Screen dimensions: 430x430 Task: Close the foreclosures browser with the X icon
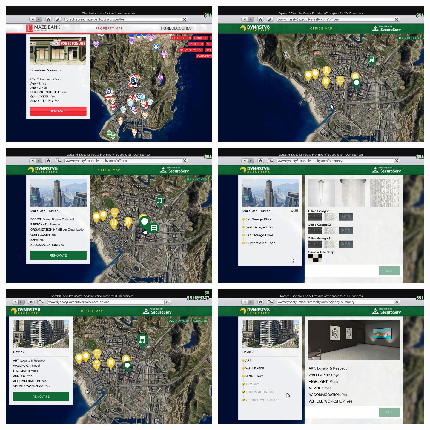pos(185,19)
